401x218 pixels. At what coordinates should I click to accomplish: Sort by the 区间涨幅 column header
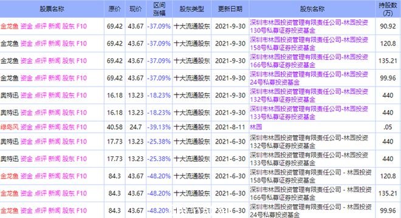(x=159, y=9)
